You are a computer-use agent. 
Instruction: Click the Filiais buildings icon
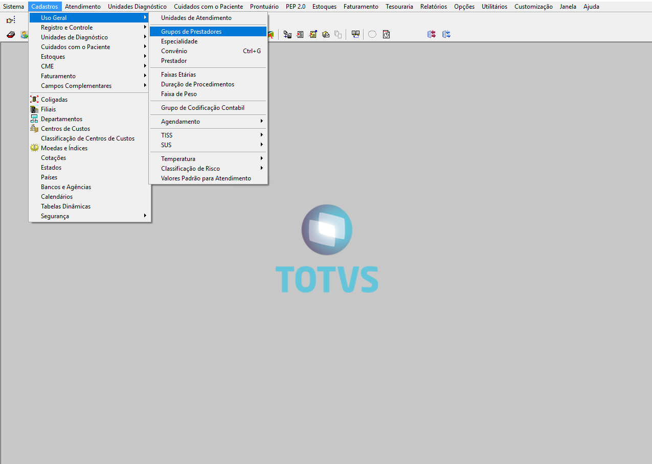pyautogui.click(x=34, y=109)
